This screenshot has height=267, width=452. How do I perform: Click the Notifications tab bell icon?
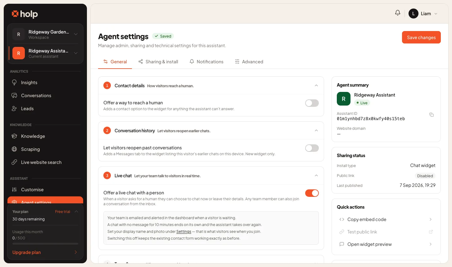(192, 62)
